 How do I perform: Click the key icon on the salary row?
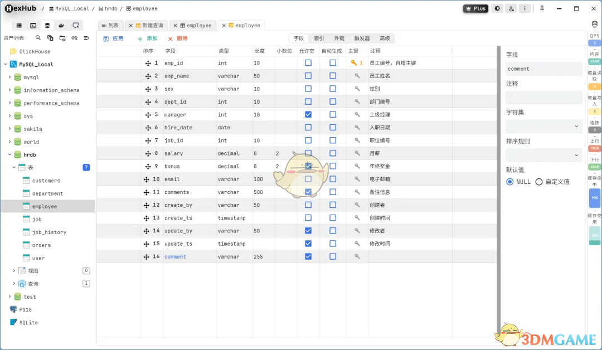point(357,153)
